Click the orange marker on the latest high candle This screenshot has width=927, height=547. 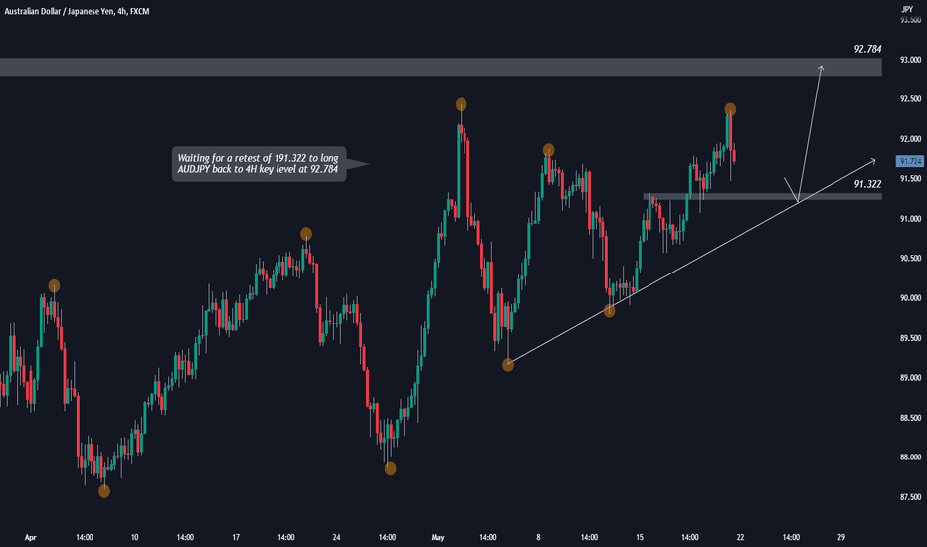click(x=730, y=109)
